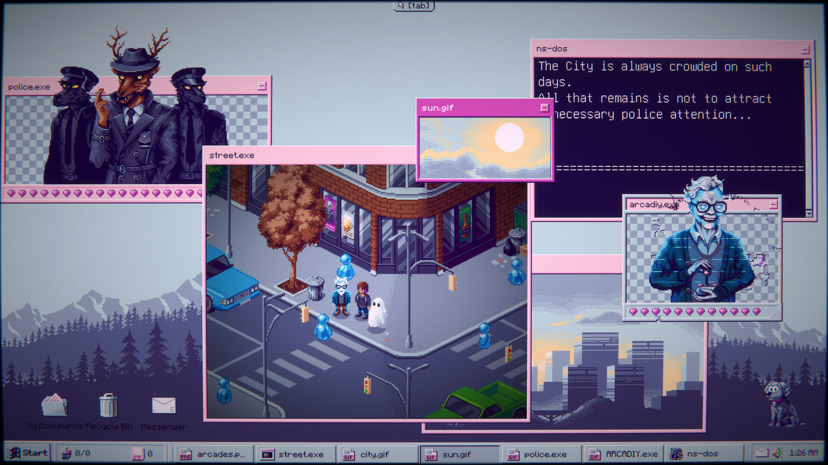Open the Messenger desktop icon

(163, 407)
